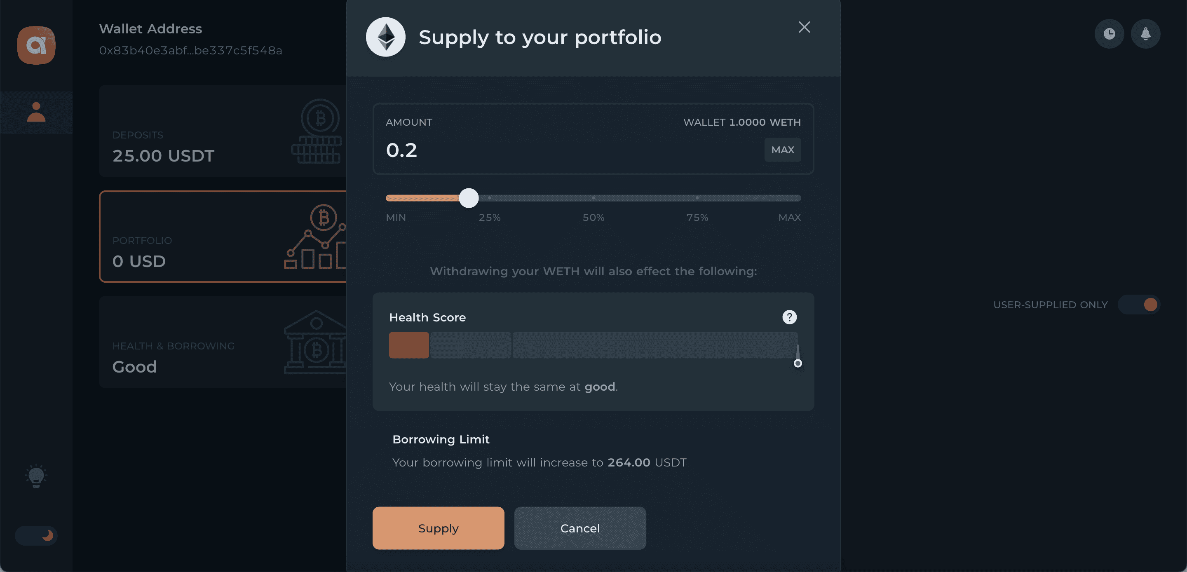Turn off the user-supplied filter toggle
Viewport: 1187px width, 572px height.
tap(1140, 304)
